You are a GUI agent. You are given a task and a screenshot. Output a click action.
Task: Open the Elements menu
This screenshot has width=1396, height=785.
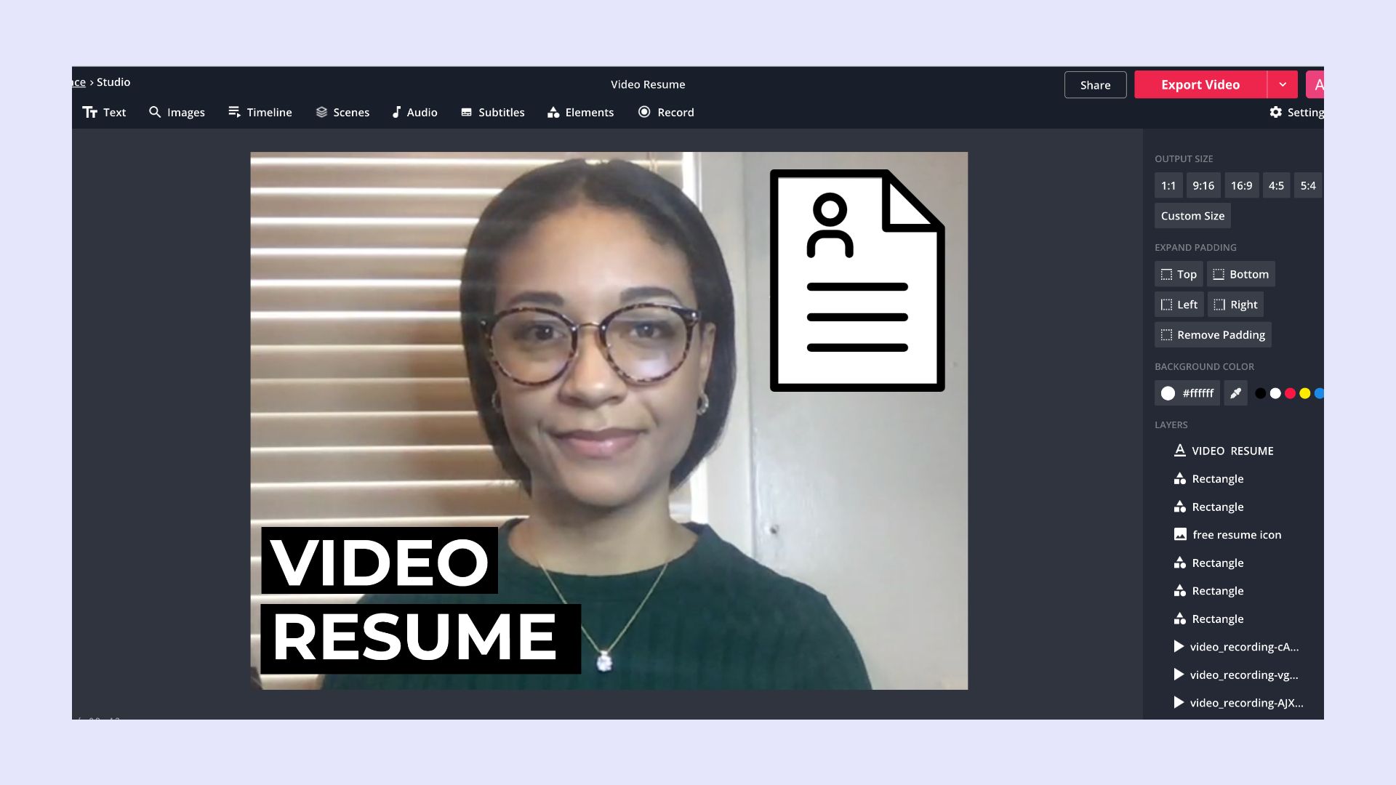click(580, 112)
